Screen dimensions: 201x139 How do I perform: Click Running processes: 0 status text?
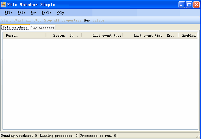(x=59, y=136)
